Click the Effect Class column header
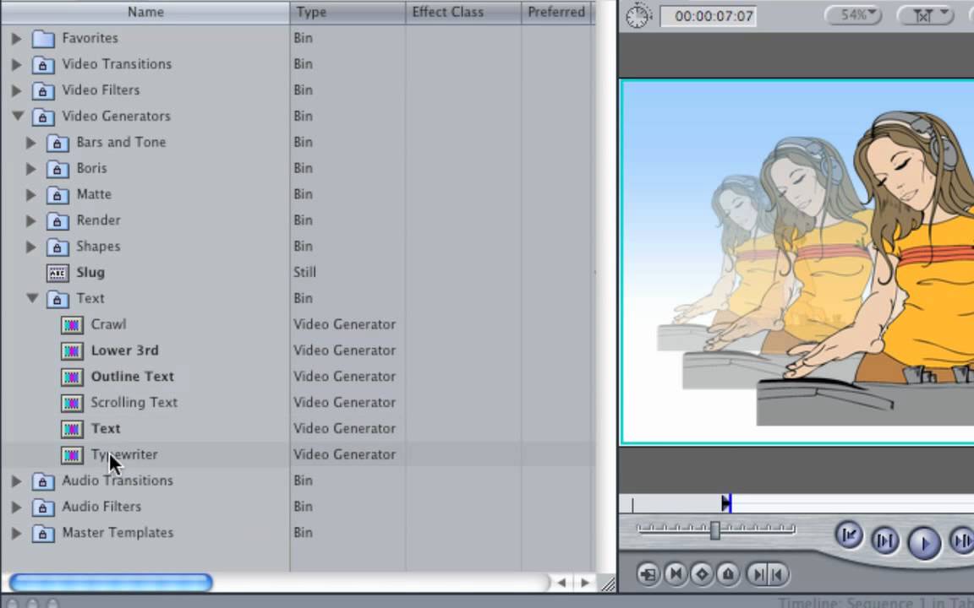The image size is (974, 608). [463, 13]
